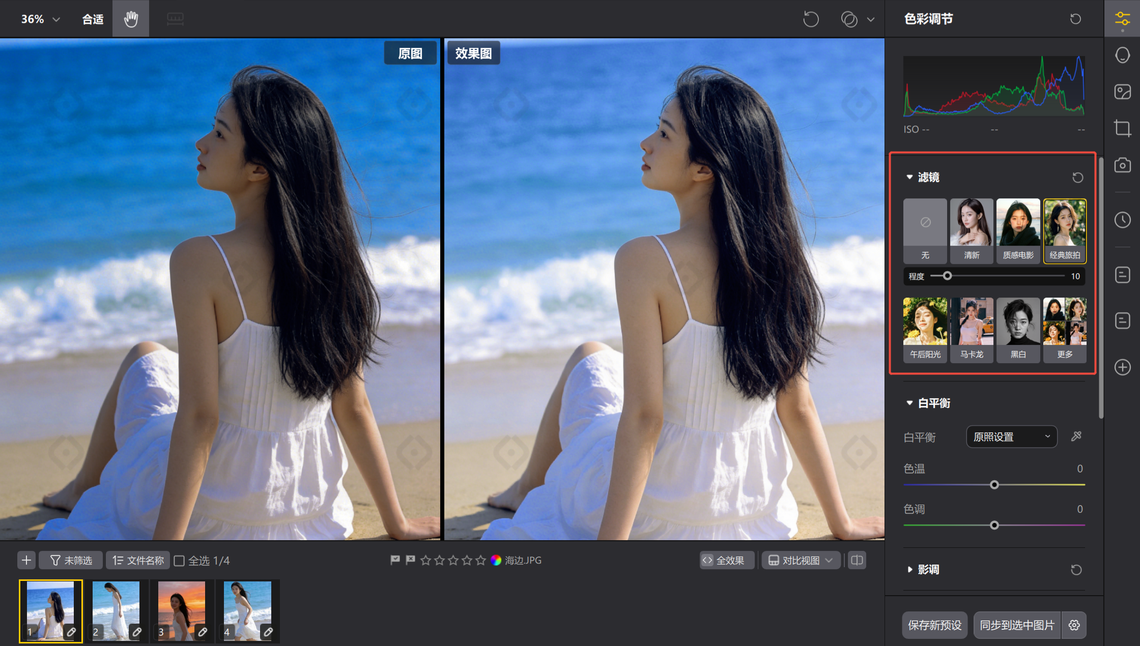Click the undo arrow in top toolbar
The image size is (1140, 646).
point(811,19)
